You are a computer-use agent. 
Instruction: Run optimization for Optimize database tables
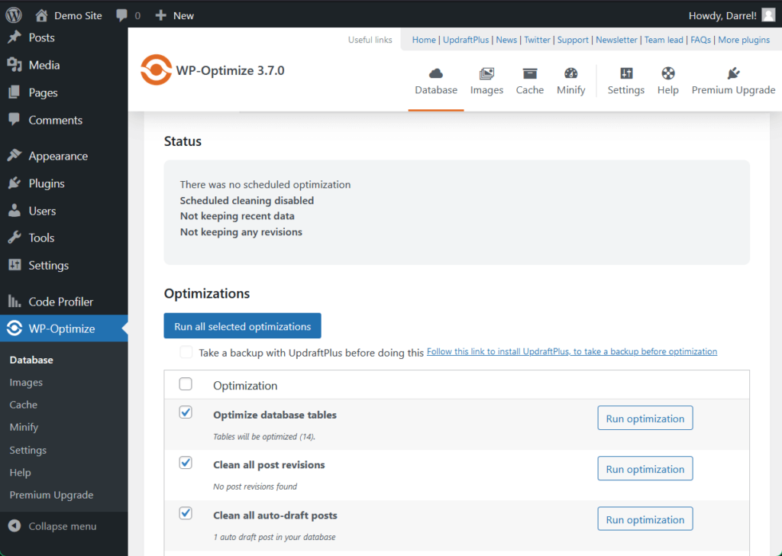coord(645,419)
